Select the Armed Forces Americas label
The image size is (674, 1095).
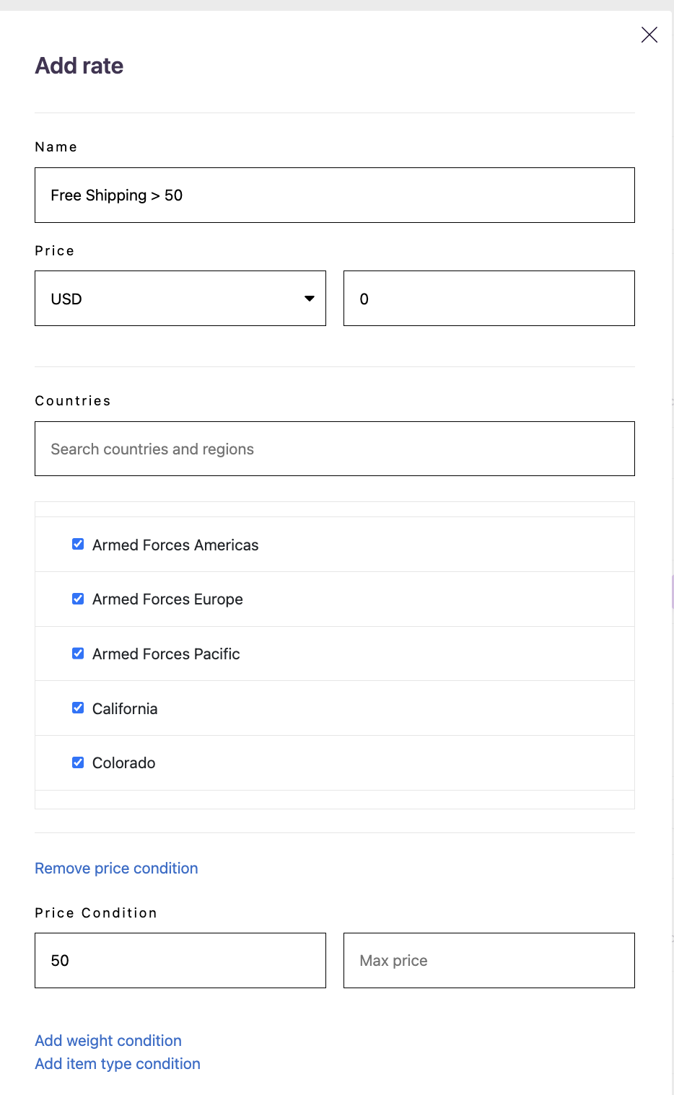coord(175,545)
